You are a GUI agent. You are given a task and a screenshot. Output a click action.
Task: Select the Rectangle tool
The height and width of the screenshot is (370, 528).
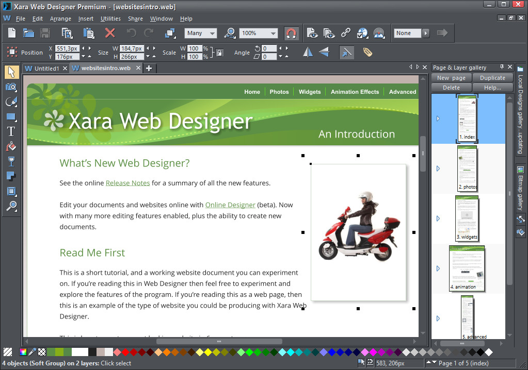tap(11, 117)
